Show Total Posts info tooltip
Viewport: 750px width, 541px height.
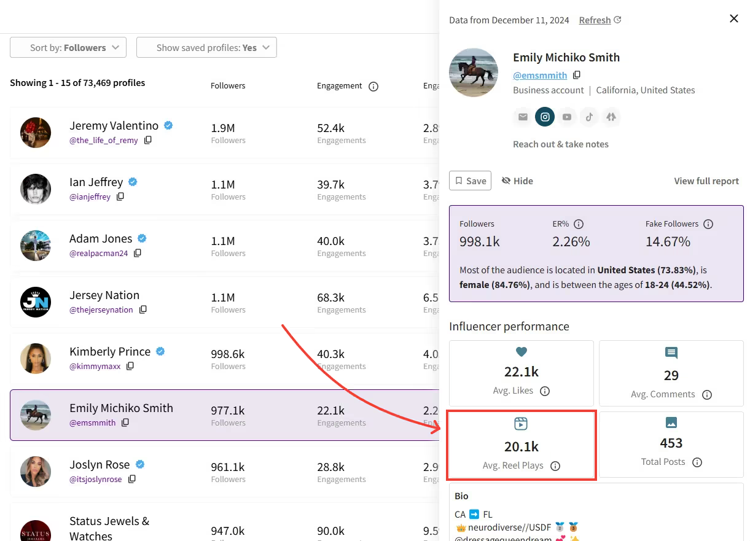click(697, 462)
